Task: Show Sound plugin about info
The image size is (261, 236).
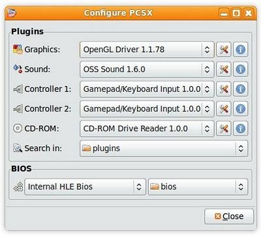Action: [240, 70]
